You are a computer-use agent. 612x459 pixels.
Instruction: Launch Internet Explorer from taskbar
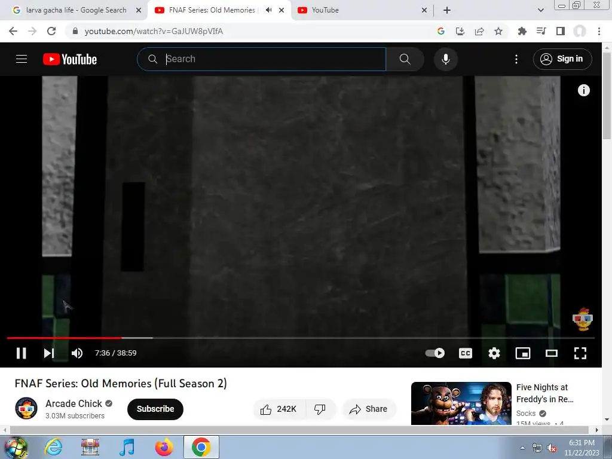coord(53,447)
